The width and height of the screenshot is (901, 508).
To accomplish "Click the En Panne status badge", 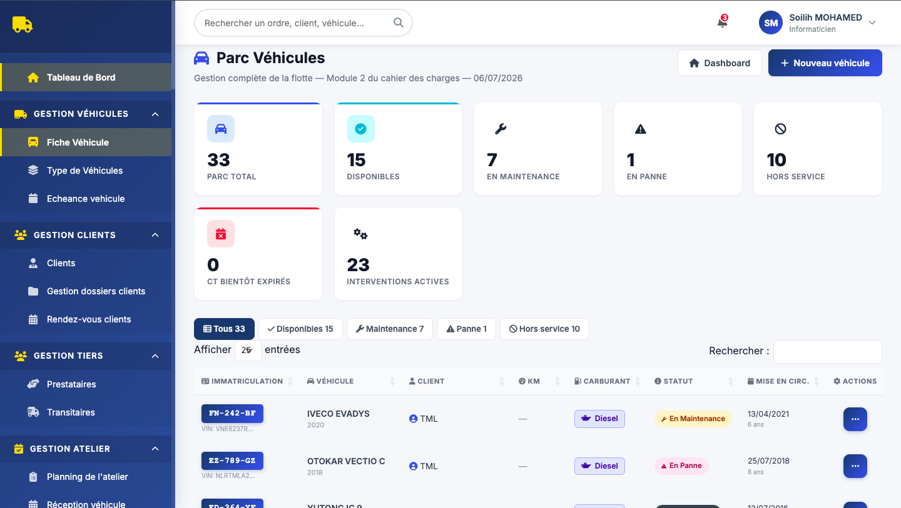I will point(681,466).
